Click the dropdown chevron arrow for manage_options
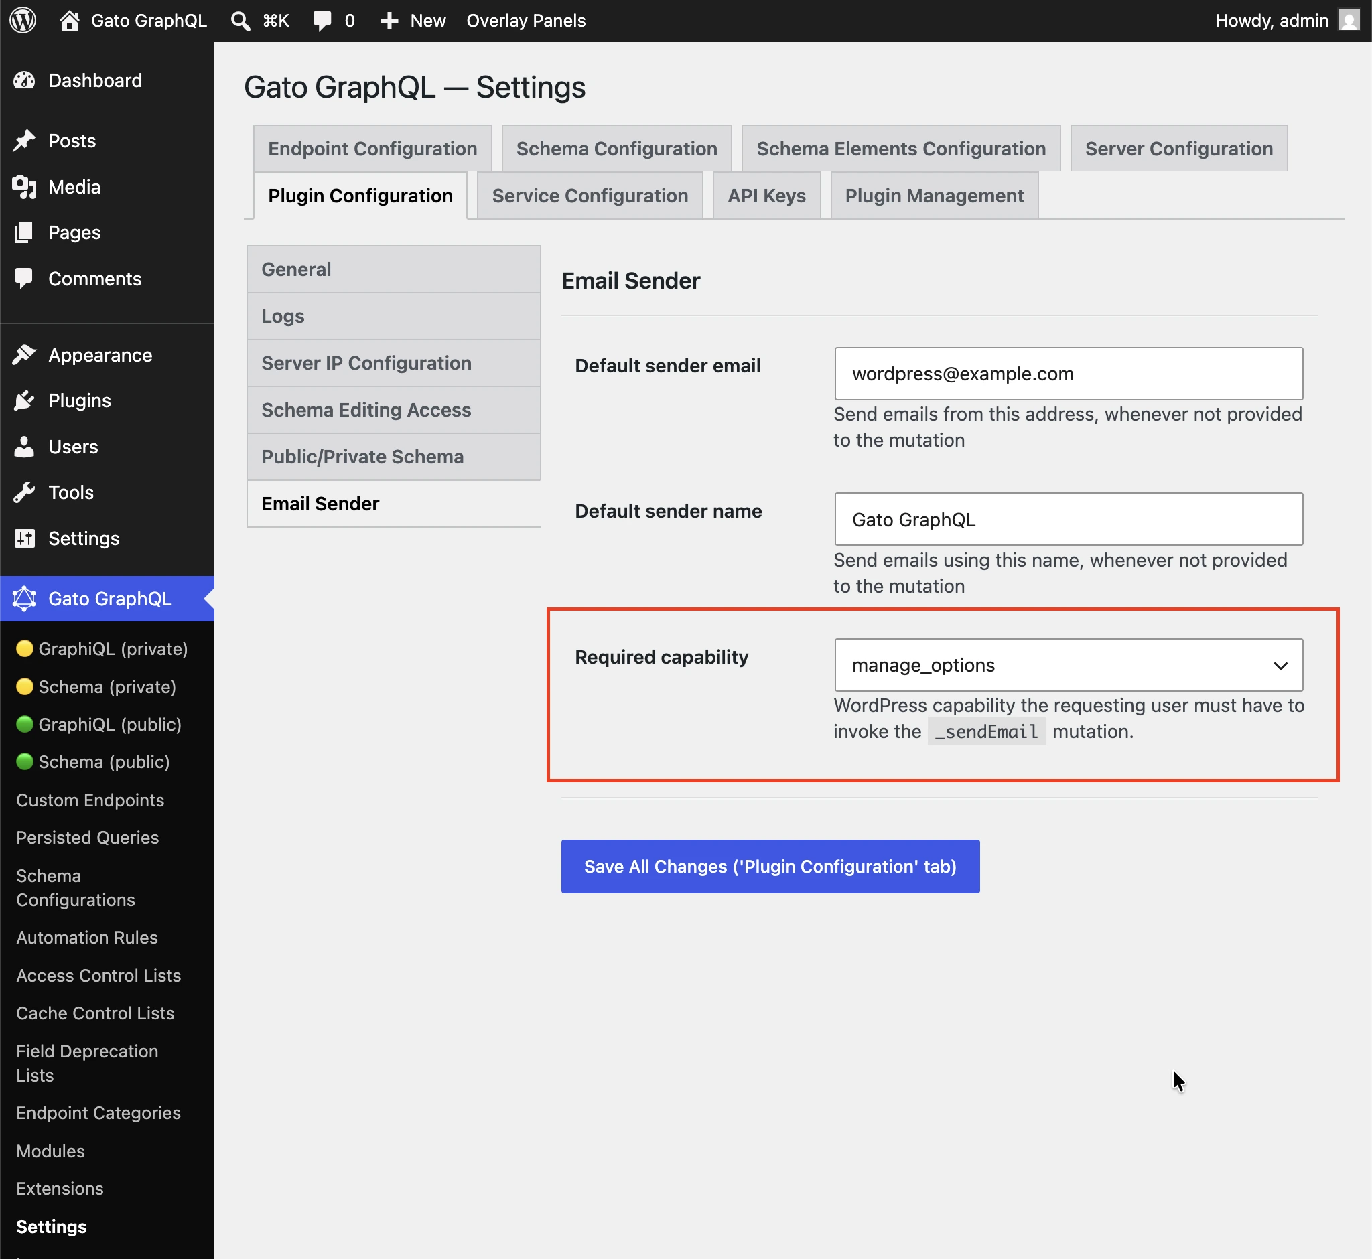 coord(1280,666)
